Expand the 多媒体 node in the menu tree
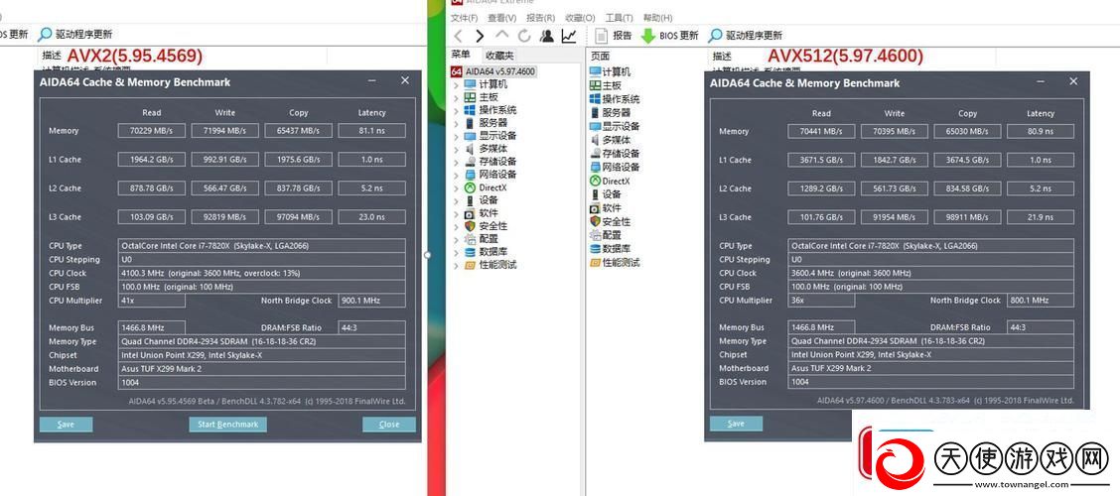1120x496 pixels. (x=457, y=149)
